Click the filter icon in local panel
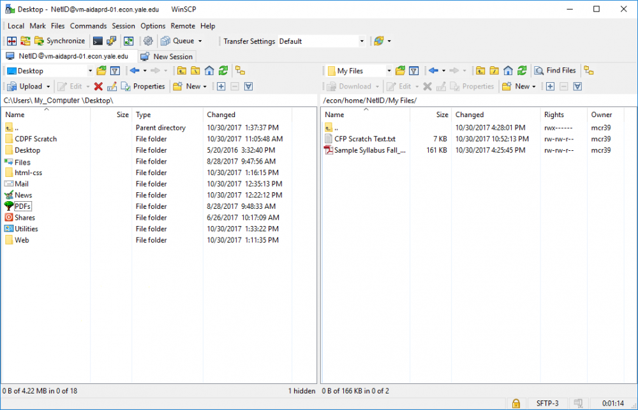This screenshot has height=410, width=638. tap(115, 71)
